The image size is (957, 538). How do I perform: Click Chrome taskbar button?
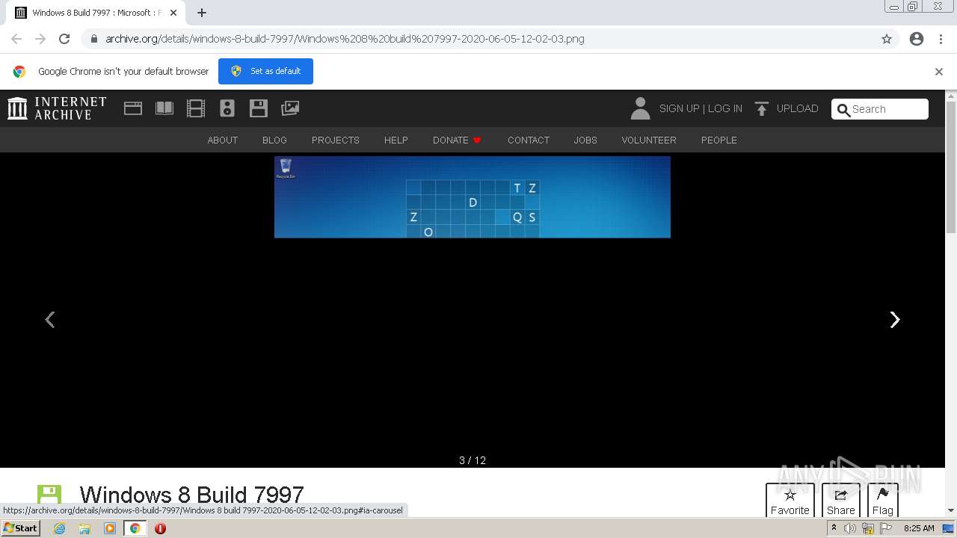[x=135, y=528]
